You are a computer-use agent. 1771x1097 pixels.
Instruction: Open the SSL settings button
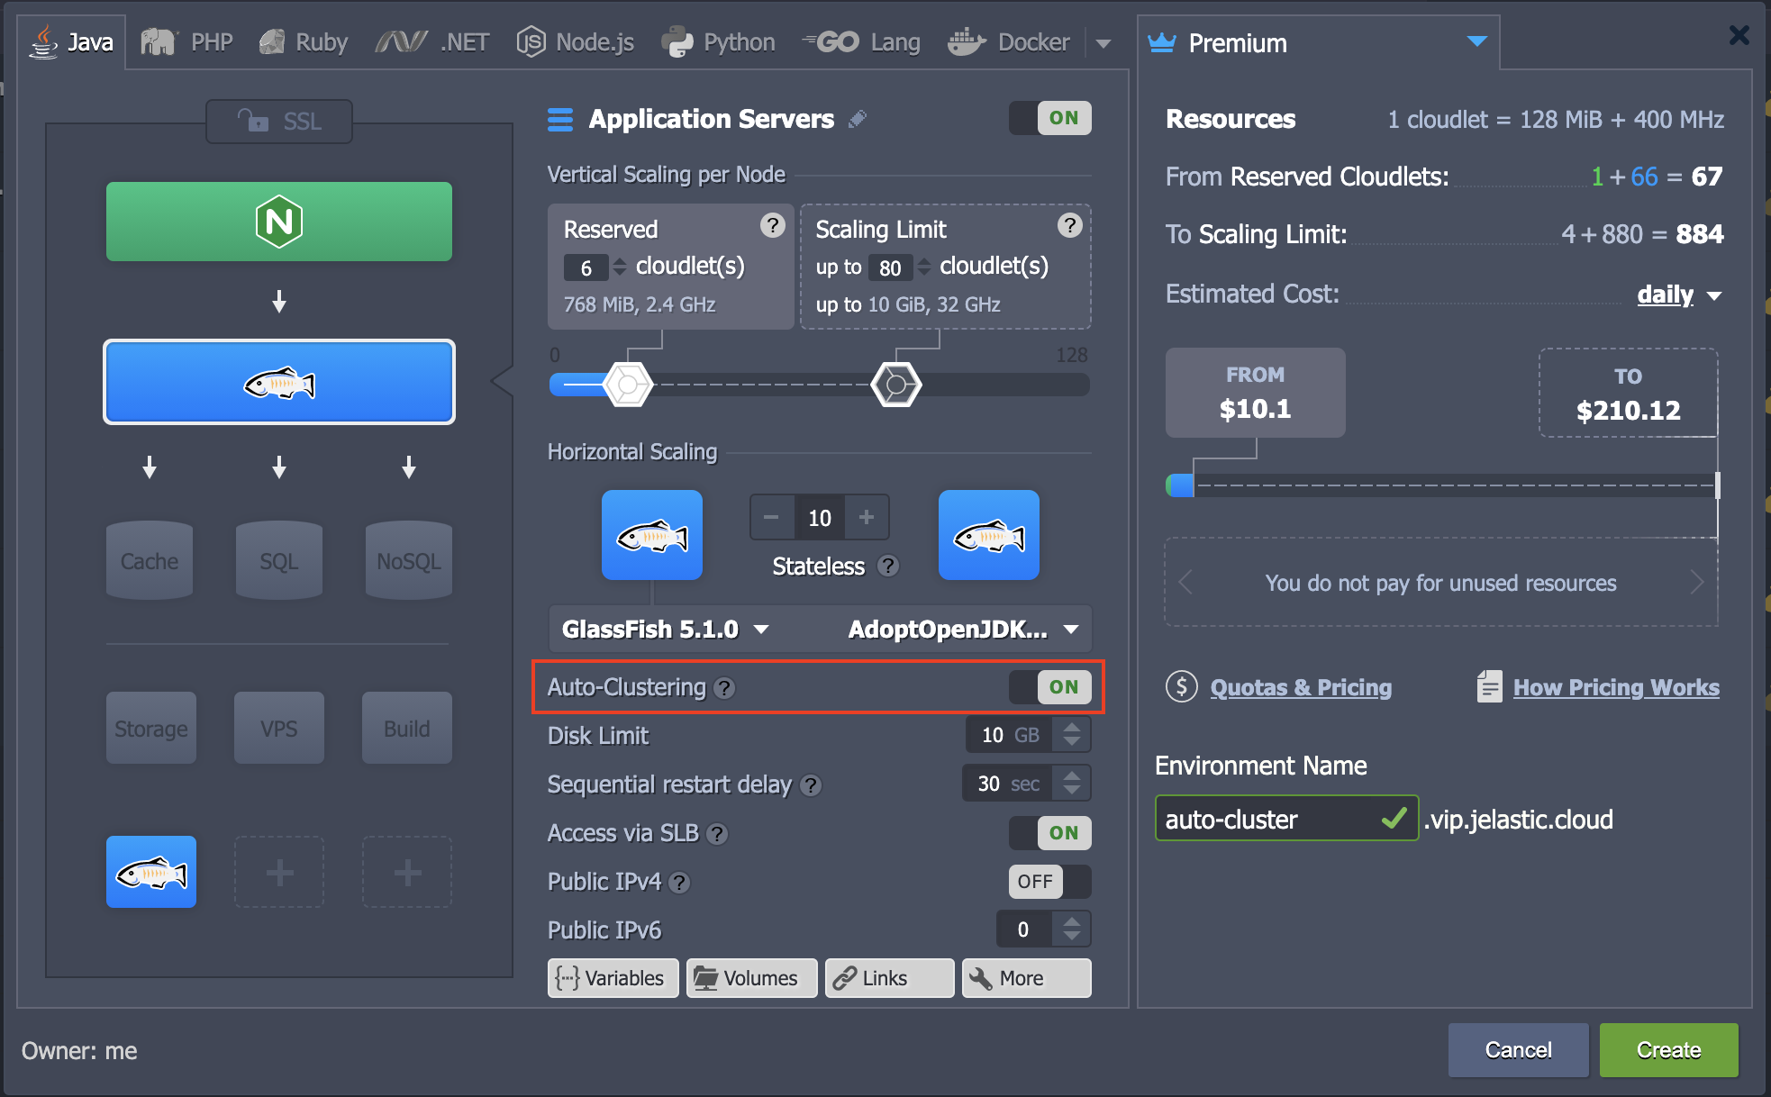pos(279,122)
